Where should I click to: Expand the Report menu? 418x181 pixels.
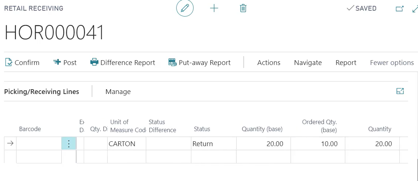346,63
